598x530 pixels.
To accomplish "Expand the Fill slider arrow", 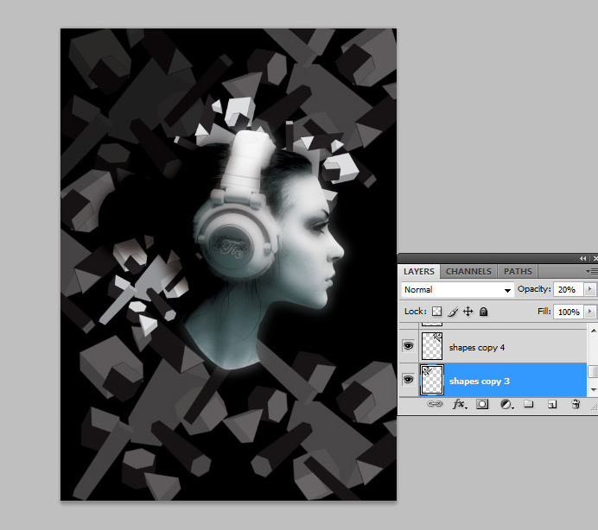I will pyautogui.click(x=591, y=312).
